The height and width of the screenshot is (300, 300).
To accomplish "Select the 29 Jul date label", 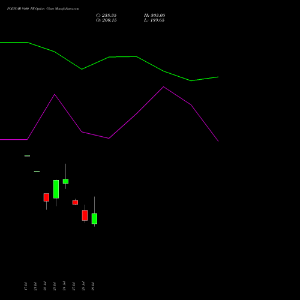I will tap(92, 286).
